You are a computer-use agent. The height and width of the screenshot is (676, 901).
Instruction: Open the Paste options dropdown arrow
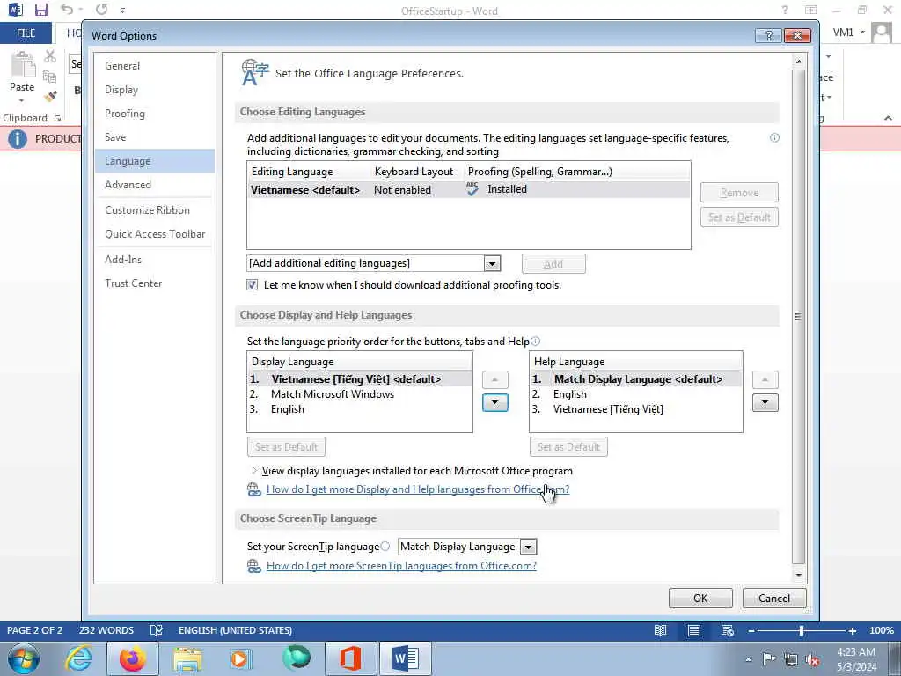22,100
